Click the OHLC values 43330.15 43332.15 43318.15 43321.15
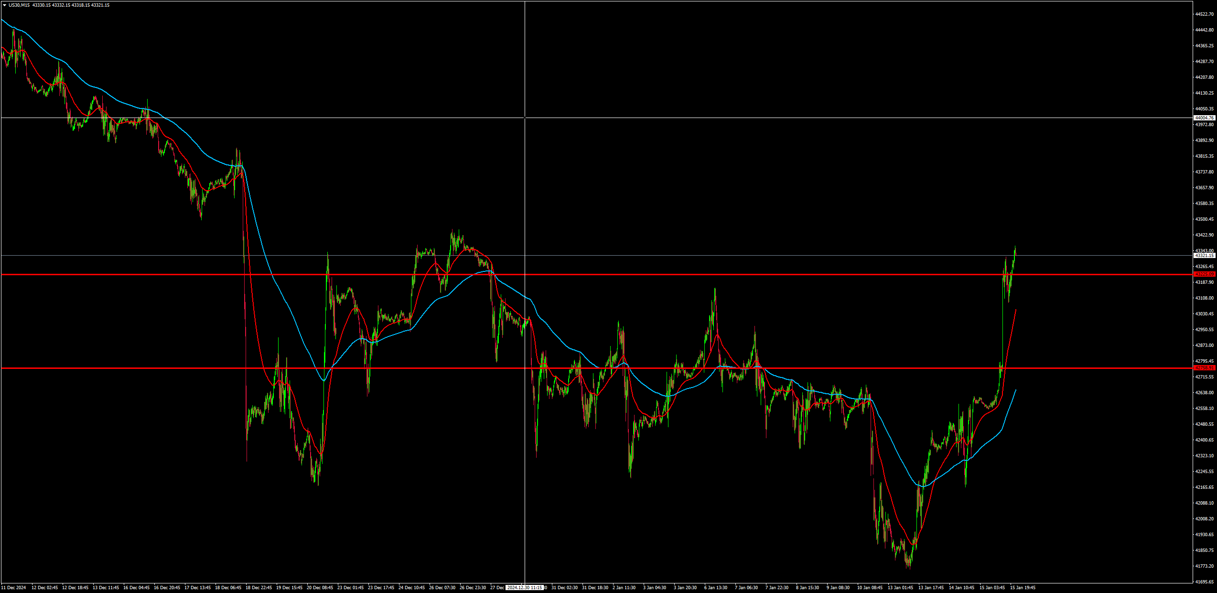The image size is (1217, 593). [x=71, y=5]
